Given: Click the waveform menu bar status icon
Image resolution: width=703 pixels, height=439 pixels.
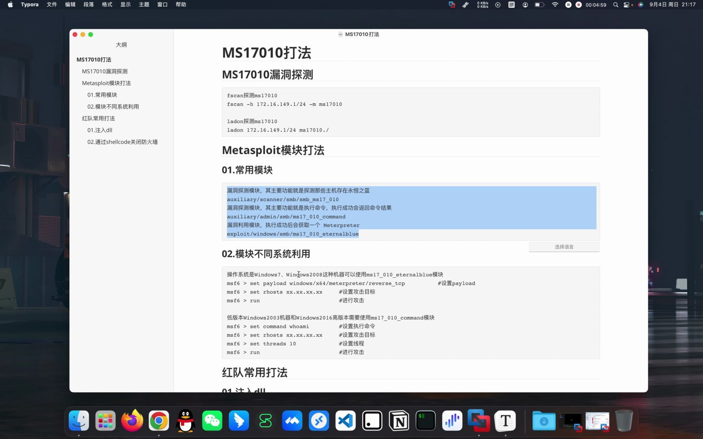Looking at the screenshot, I should tap(465, 4).
